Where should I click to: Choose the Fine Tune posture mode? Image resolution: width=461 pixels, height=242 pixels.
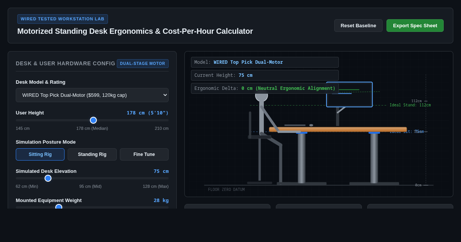144,154
